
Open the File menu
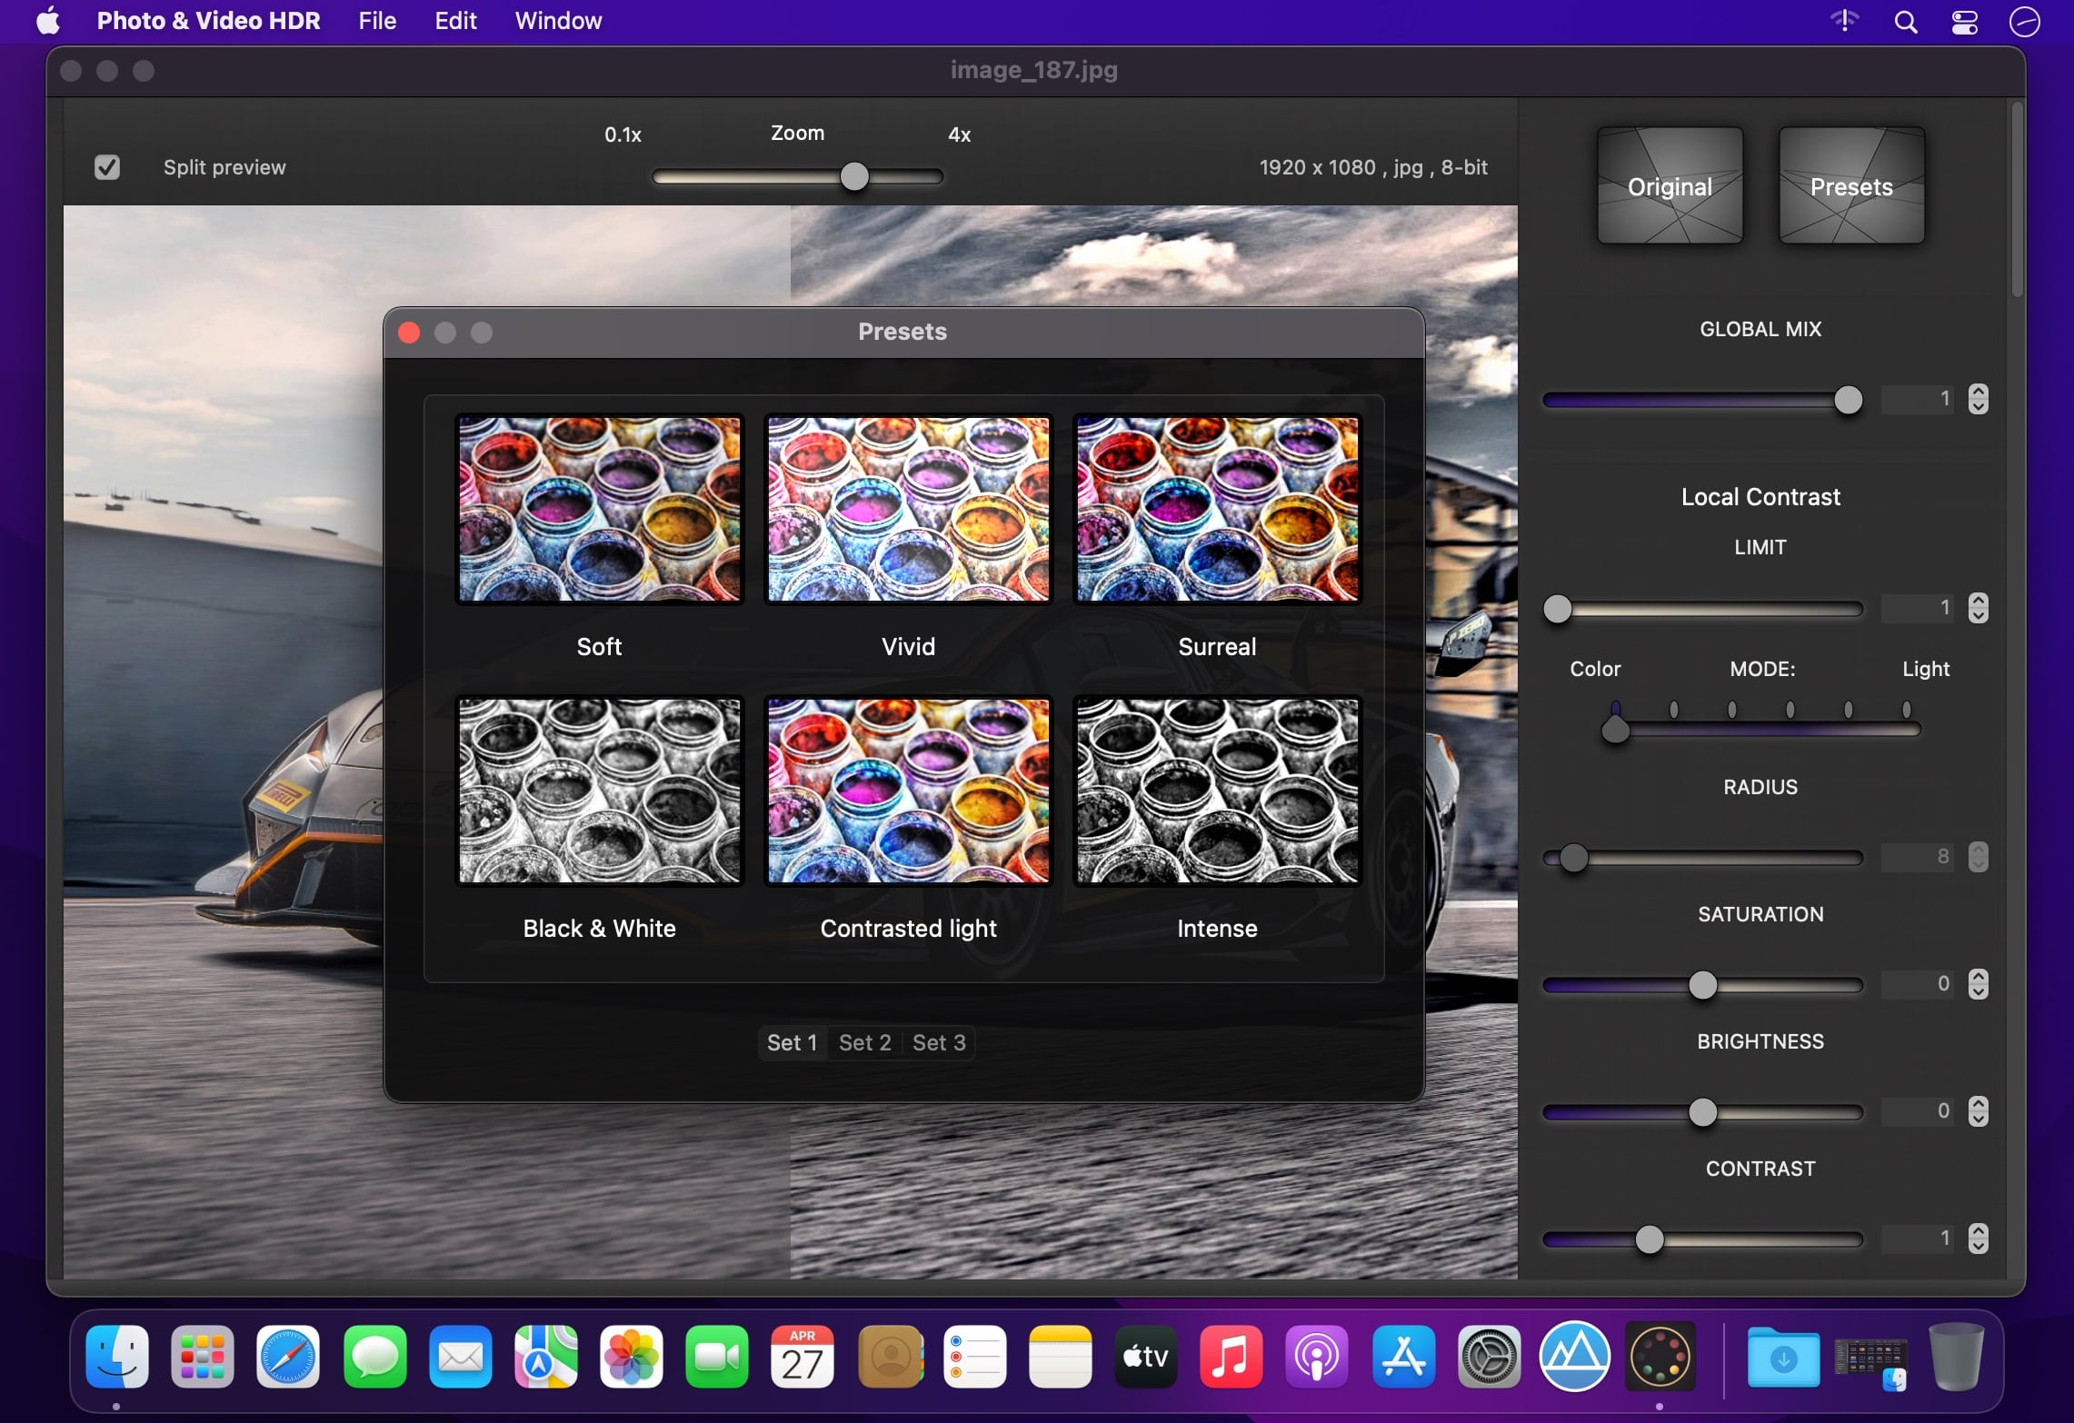377,21
